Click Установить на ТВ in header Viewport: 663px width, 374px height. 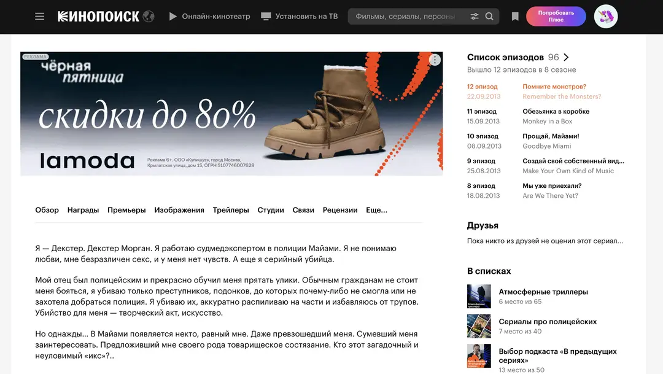point(300,17)
